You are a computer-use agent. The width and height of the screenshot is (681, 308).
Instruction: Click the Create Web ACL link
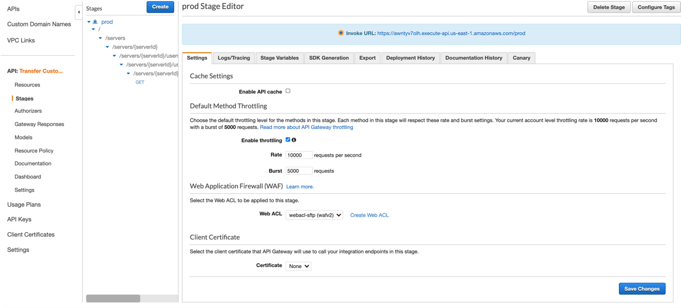(x=369, y=215)
